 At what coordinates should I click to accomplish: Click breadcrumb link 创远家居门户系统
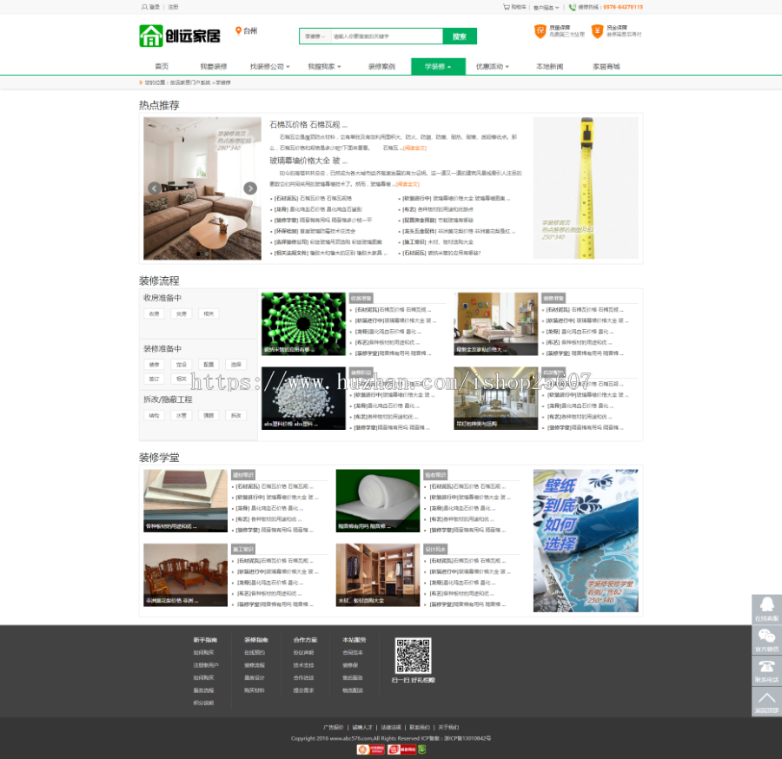click(x=190, y=82)
